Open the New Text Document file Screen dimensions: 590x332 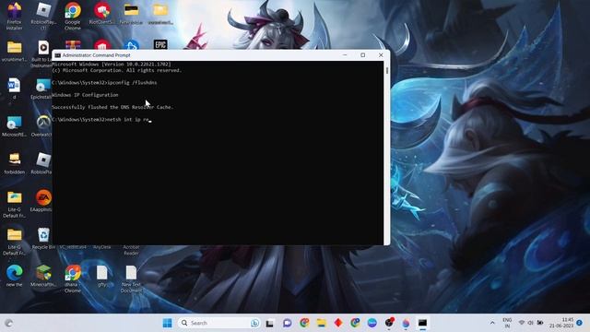(131, 279)
